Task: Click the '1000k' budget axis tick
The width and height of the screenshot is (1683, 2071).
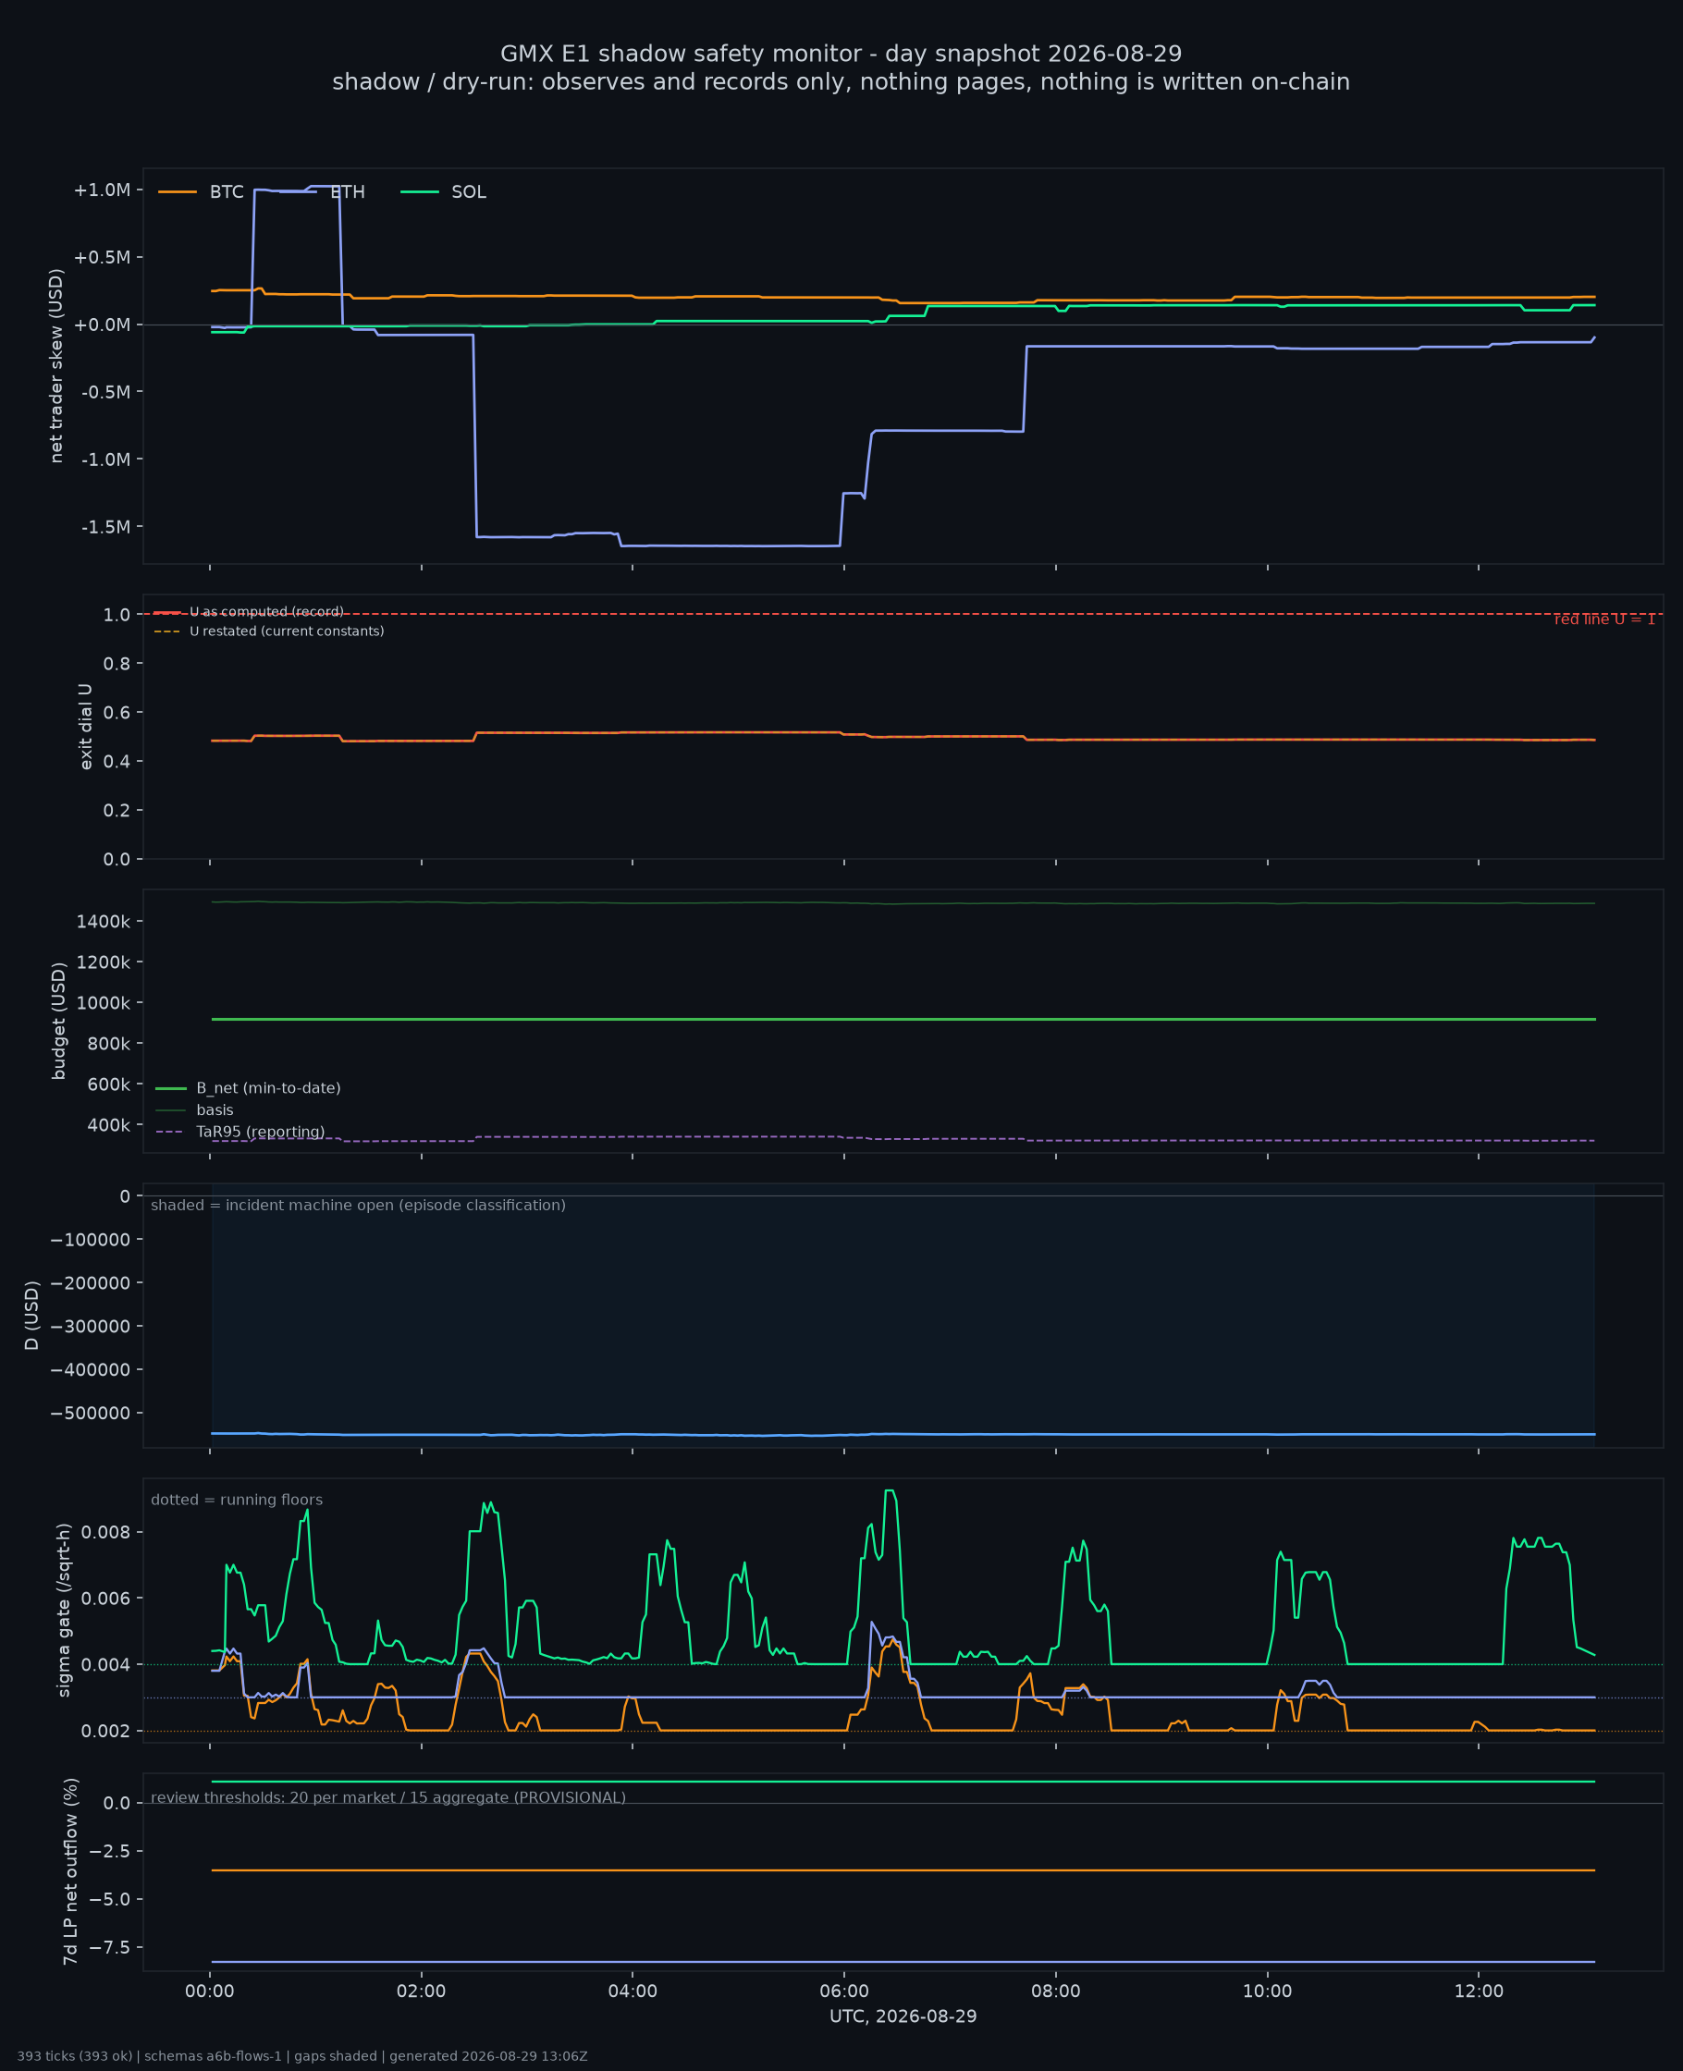Action: pos(104,1003)
